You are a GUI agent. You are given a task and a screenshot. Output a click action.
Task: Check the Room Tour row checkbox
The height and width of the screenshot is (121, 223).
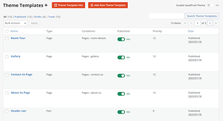click(7, 38)
